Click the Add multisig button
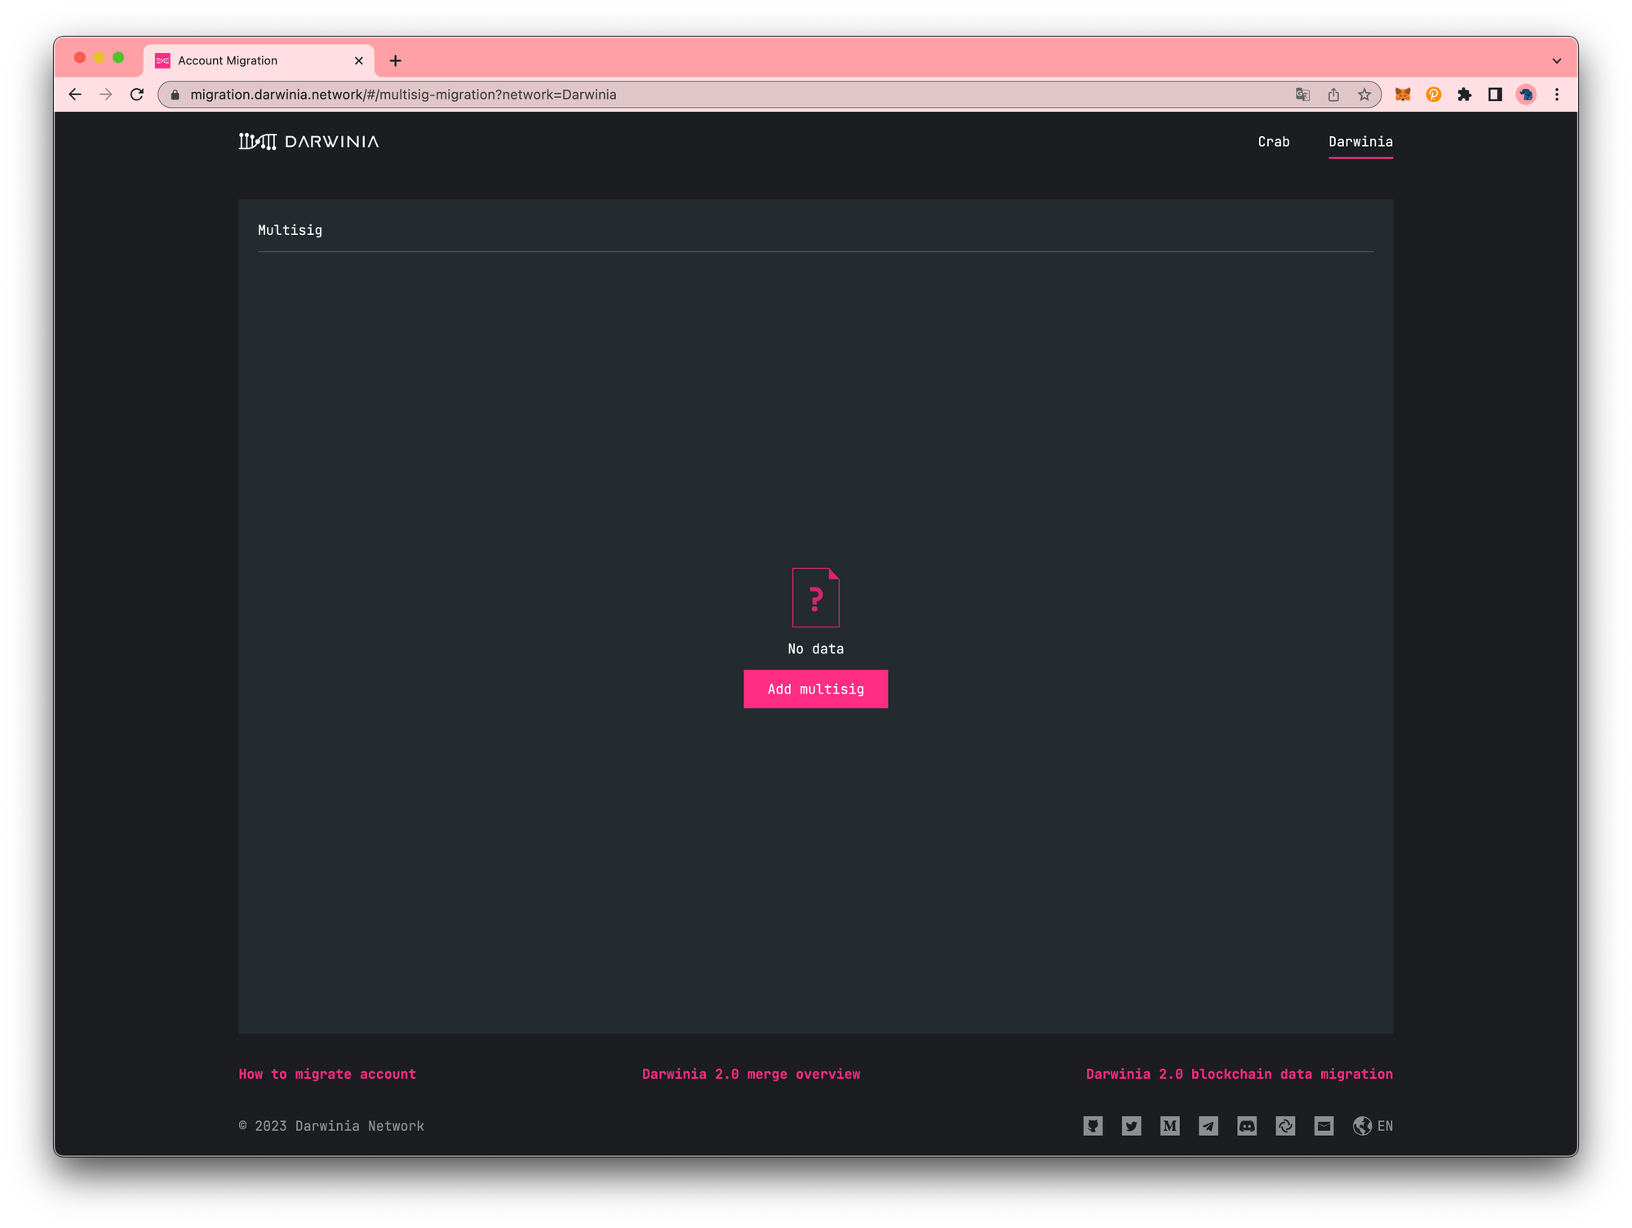The image size is (1632, 1228). (815, 689)
